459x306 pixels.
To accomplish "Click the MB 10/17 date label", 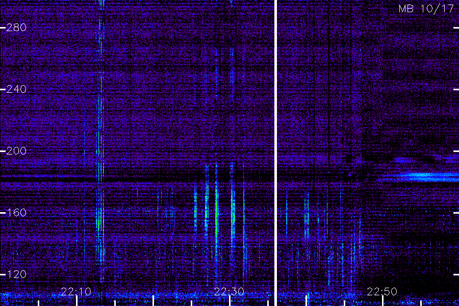I will pyautogui.click(x=426, y=9).
